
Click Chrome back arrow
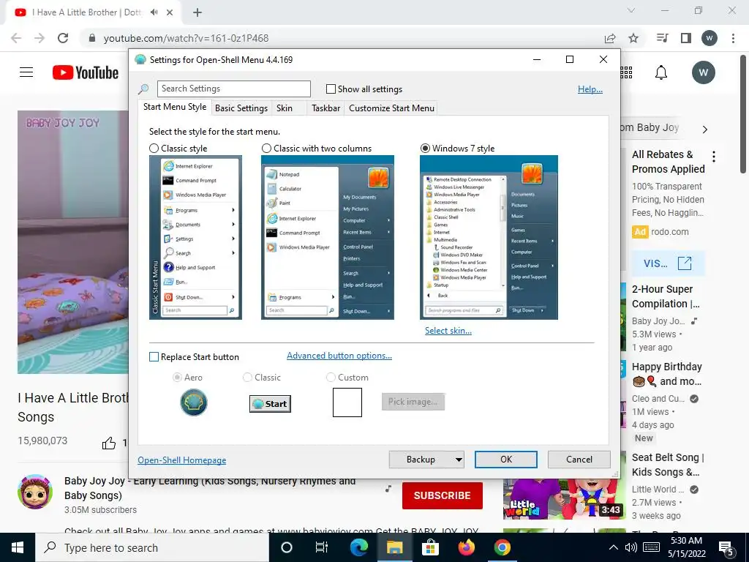16,38
